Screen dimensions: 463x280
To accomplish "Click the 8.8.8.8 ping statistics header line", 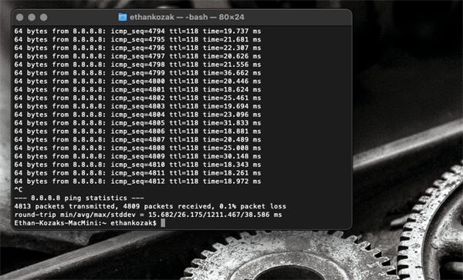I will pyautogui.click(x=79, y=198).
